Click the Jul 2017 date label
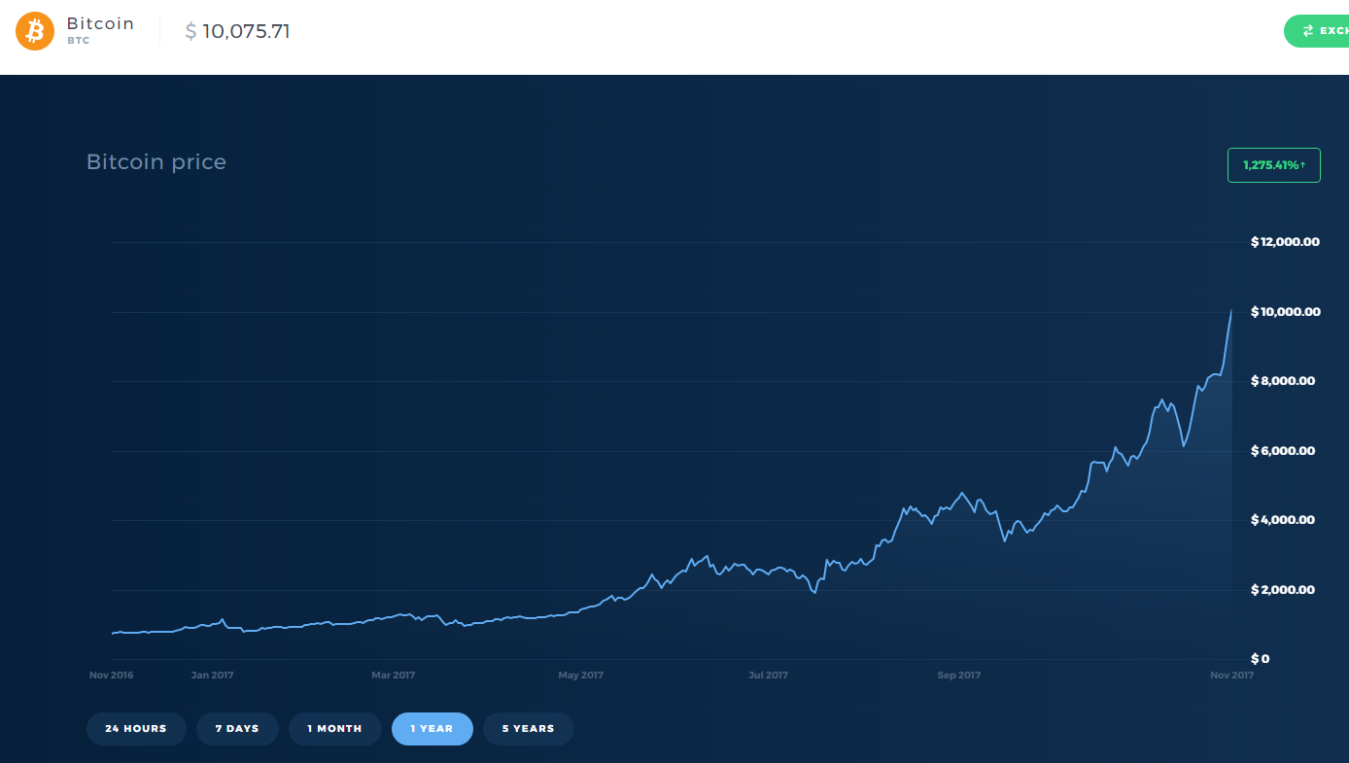The width and height of the screenshot is (1349, 763). tap(769, 675)
